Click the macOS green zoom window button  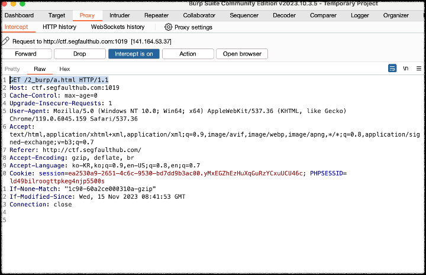(22, 4)
